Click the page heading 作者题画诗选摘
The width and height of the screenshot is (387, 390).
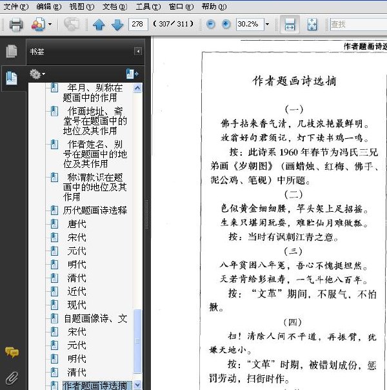pos(294,81)
